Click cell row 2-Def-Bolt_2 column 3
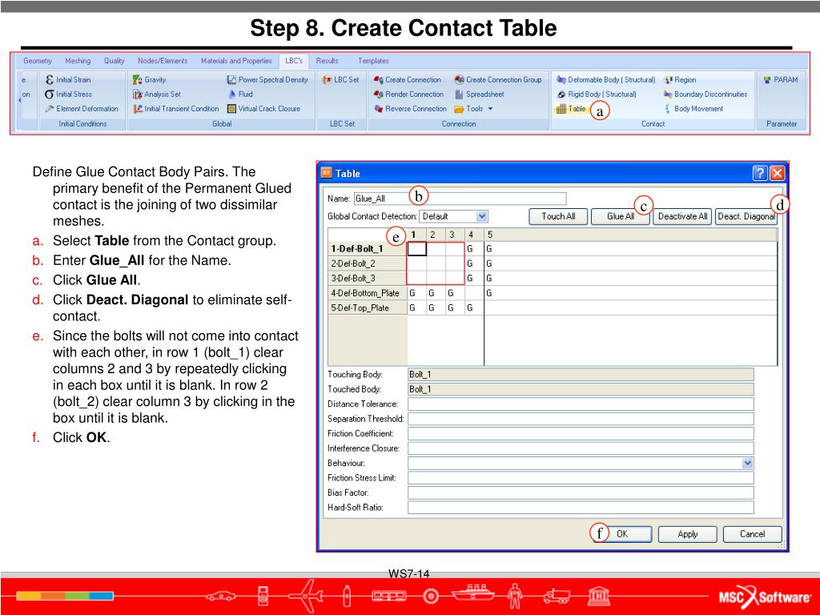 click(x=455, y=263)
